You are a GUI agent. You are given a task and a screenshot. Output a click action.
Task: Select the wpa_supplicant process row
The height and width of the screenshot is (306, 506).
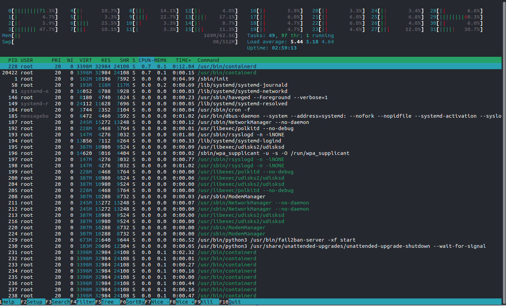click(251, 153)
